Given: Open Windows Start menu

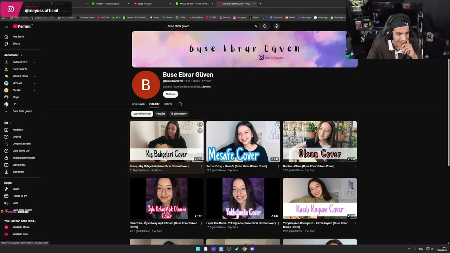Looking at the screenshot, I should [x=198, y=249].
